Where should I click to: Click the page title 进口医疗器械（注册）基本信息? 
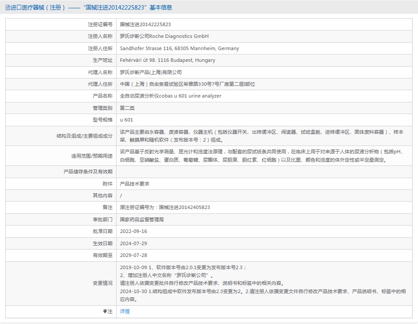[92, 7]
